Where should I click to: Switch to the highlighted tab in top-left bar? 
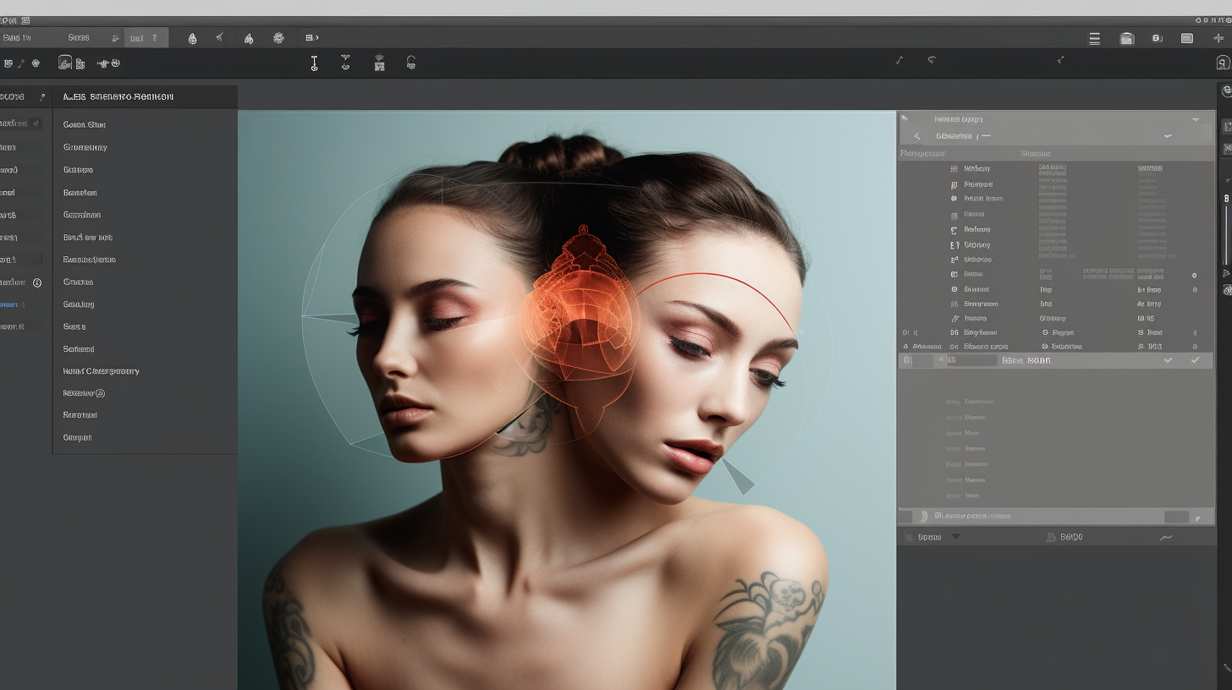(146, 38)
